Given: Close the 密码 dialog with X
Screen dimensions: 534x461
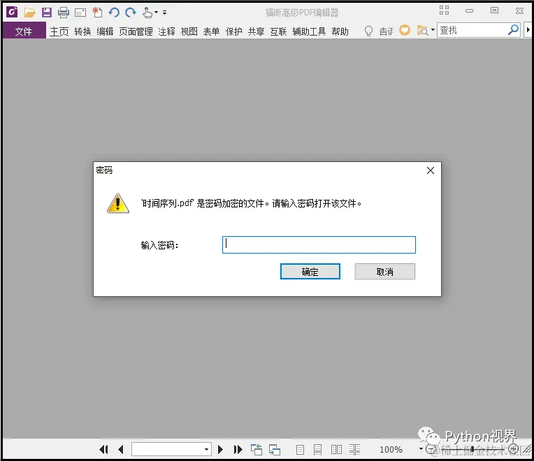Looking at the screenshot, I should pos(431,170).
